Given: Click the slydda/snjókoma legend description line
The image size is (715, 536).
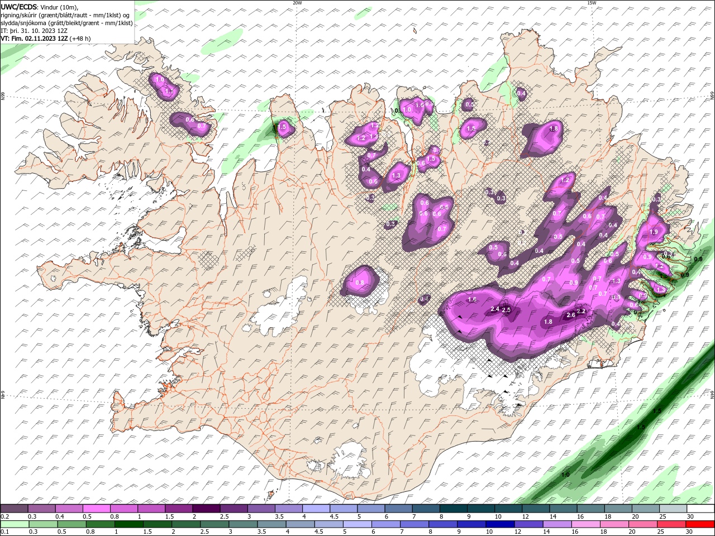Looking at the screenshot, I should 67,23.
